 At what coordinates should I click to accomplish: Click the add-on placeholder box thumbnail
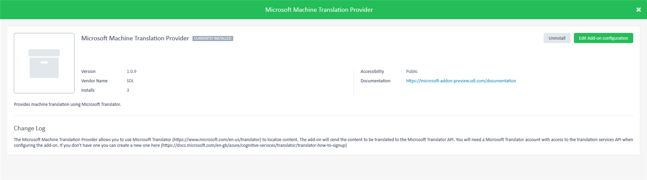(44, 63)
